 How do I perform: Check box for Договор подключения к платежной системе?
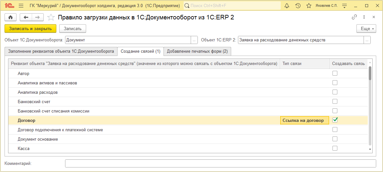click(335, 130)
